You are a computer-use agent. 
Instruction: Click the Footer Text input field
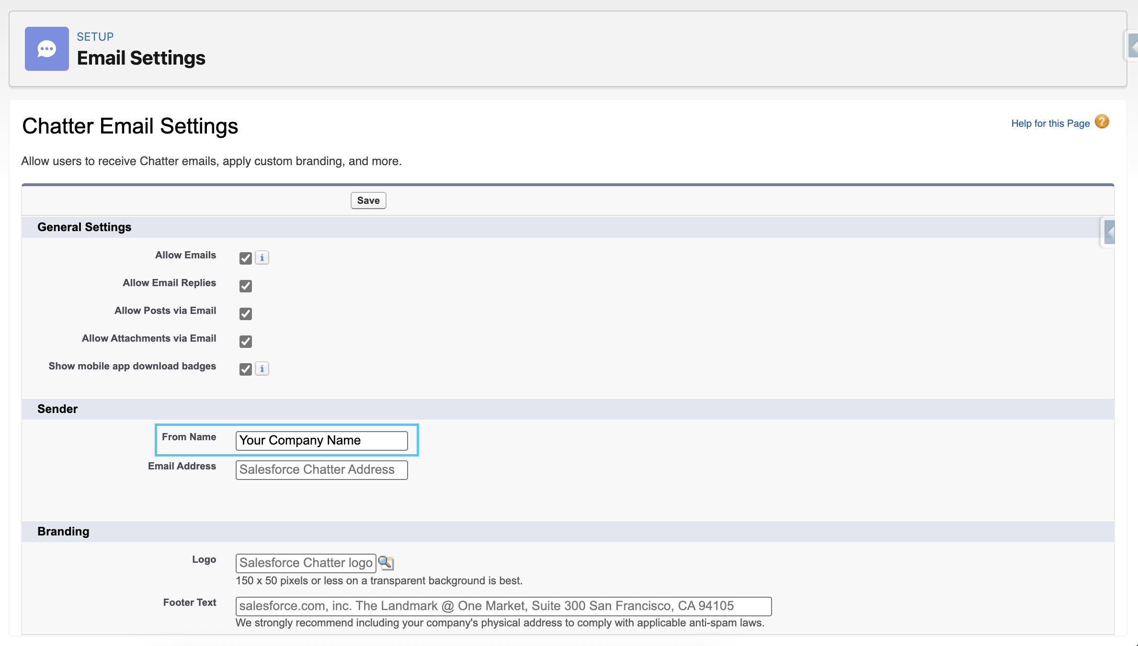click(x=503, y=606)
